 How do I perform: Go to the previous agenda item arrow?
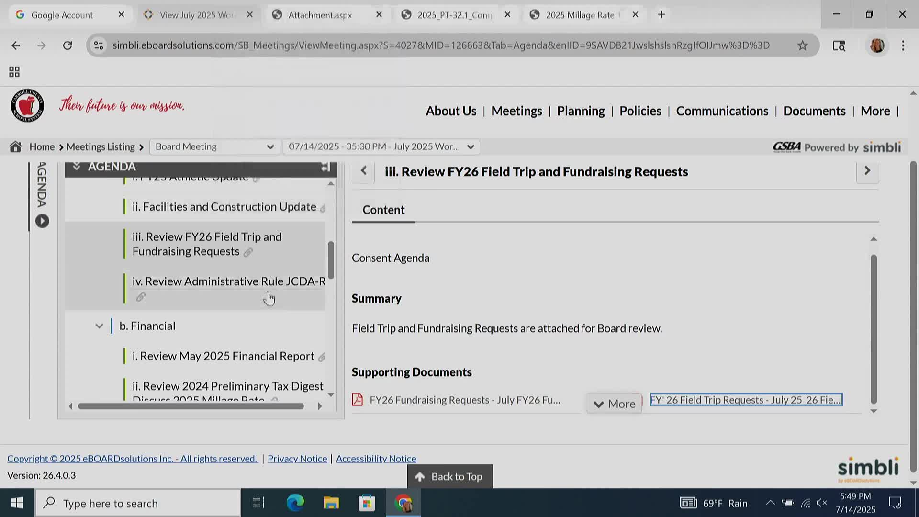[x=363, y=171]
